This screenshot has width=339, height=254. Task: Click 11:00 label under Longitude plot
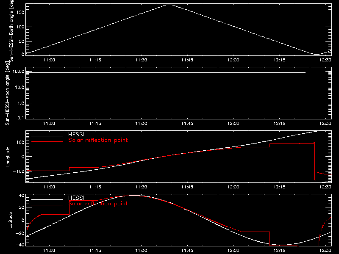pyautogui.click(x=49, y=187)
